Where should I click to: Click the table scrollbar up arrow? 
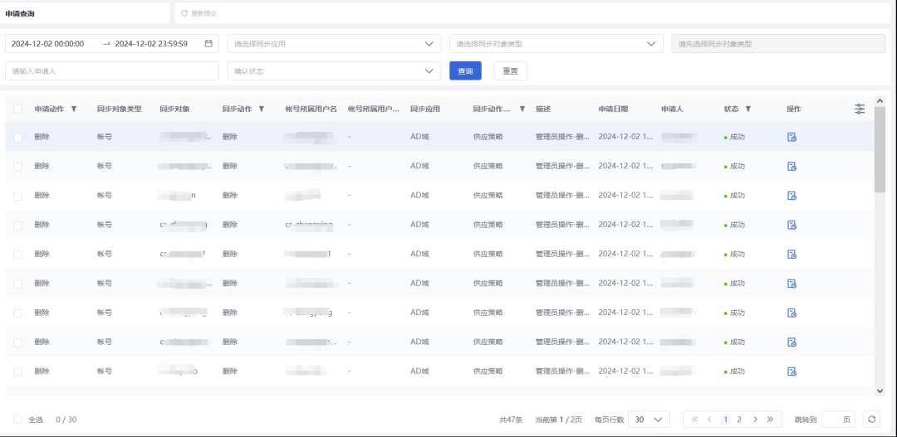[880, 100]
